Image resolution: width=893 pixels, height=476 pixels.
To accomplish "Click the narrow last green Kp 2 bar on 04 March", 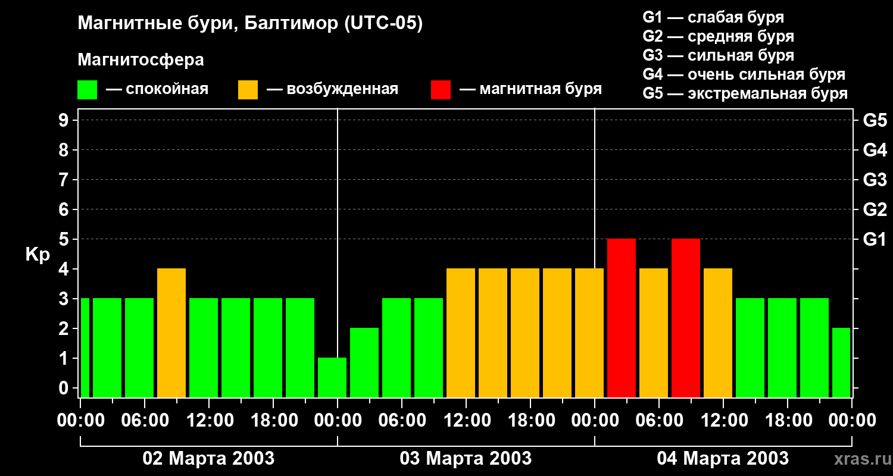I will pyautogui.click(x=841, y=362).
